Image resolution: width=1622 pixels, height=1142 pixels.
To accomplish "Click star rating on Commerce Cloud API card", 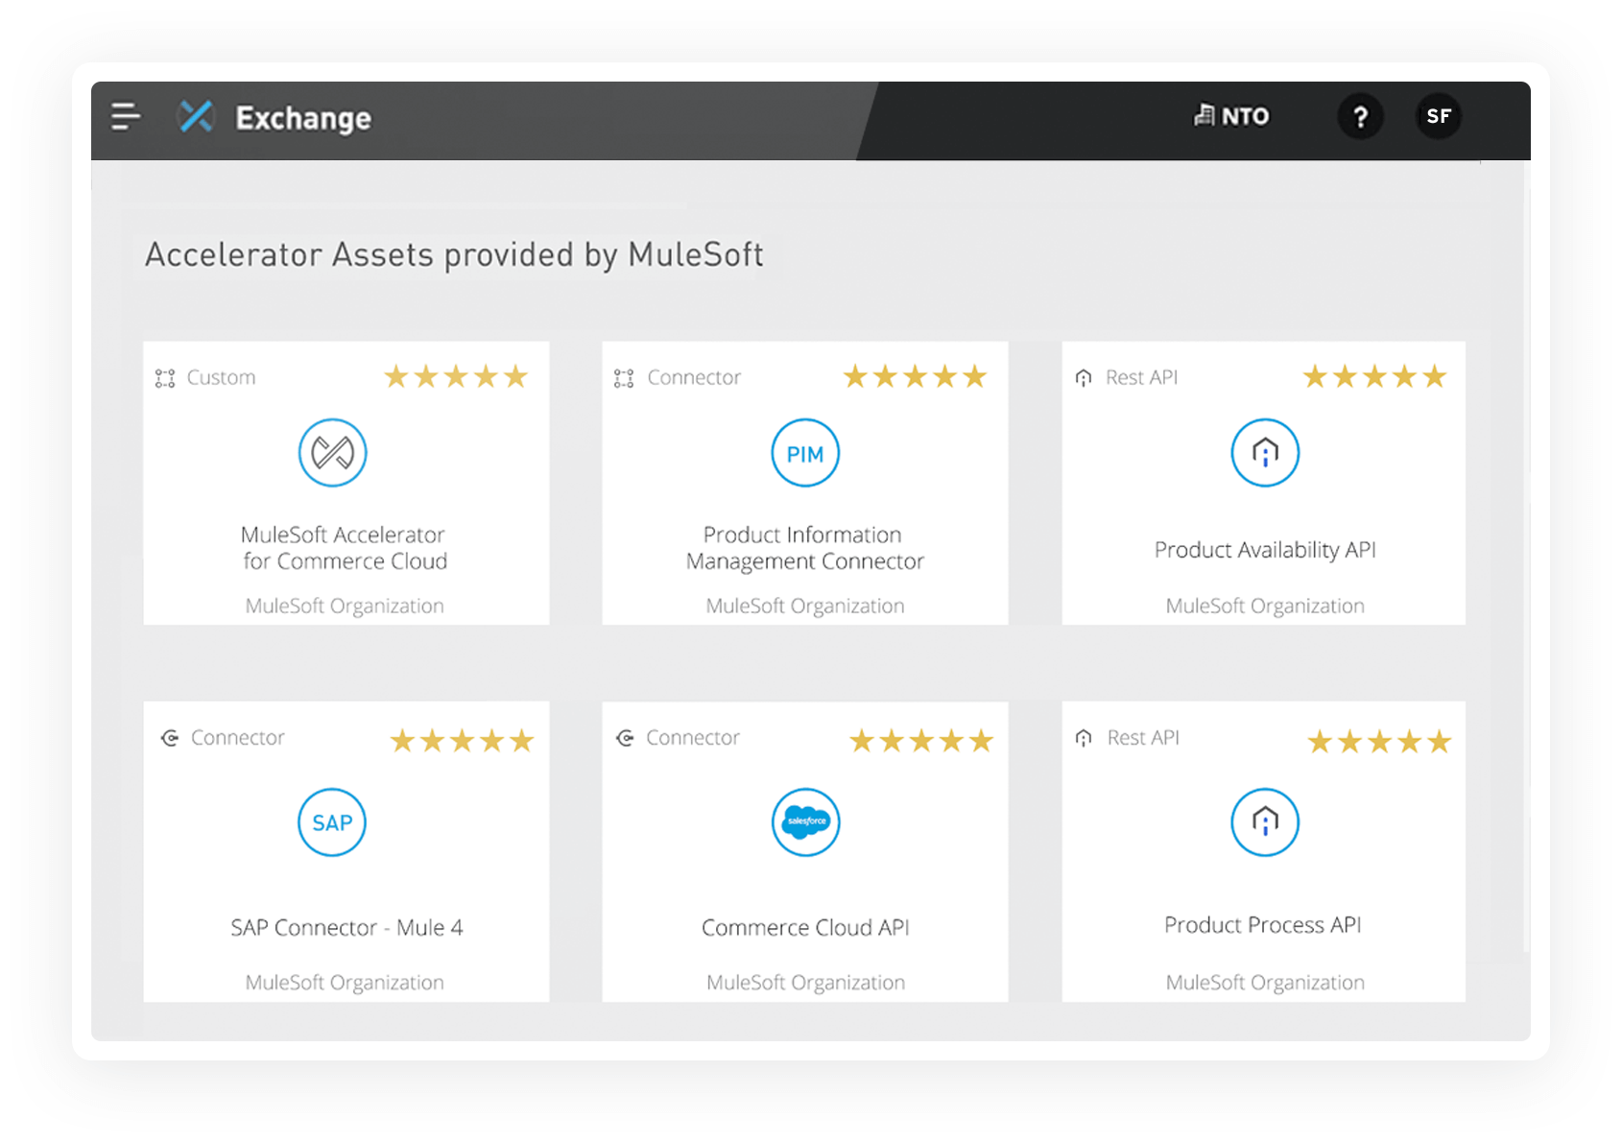I will tap(921, 741).
